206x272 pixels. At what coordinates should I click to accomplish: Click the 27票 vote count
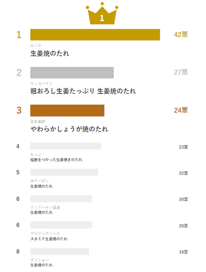click(x=181, y=72)
